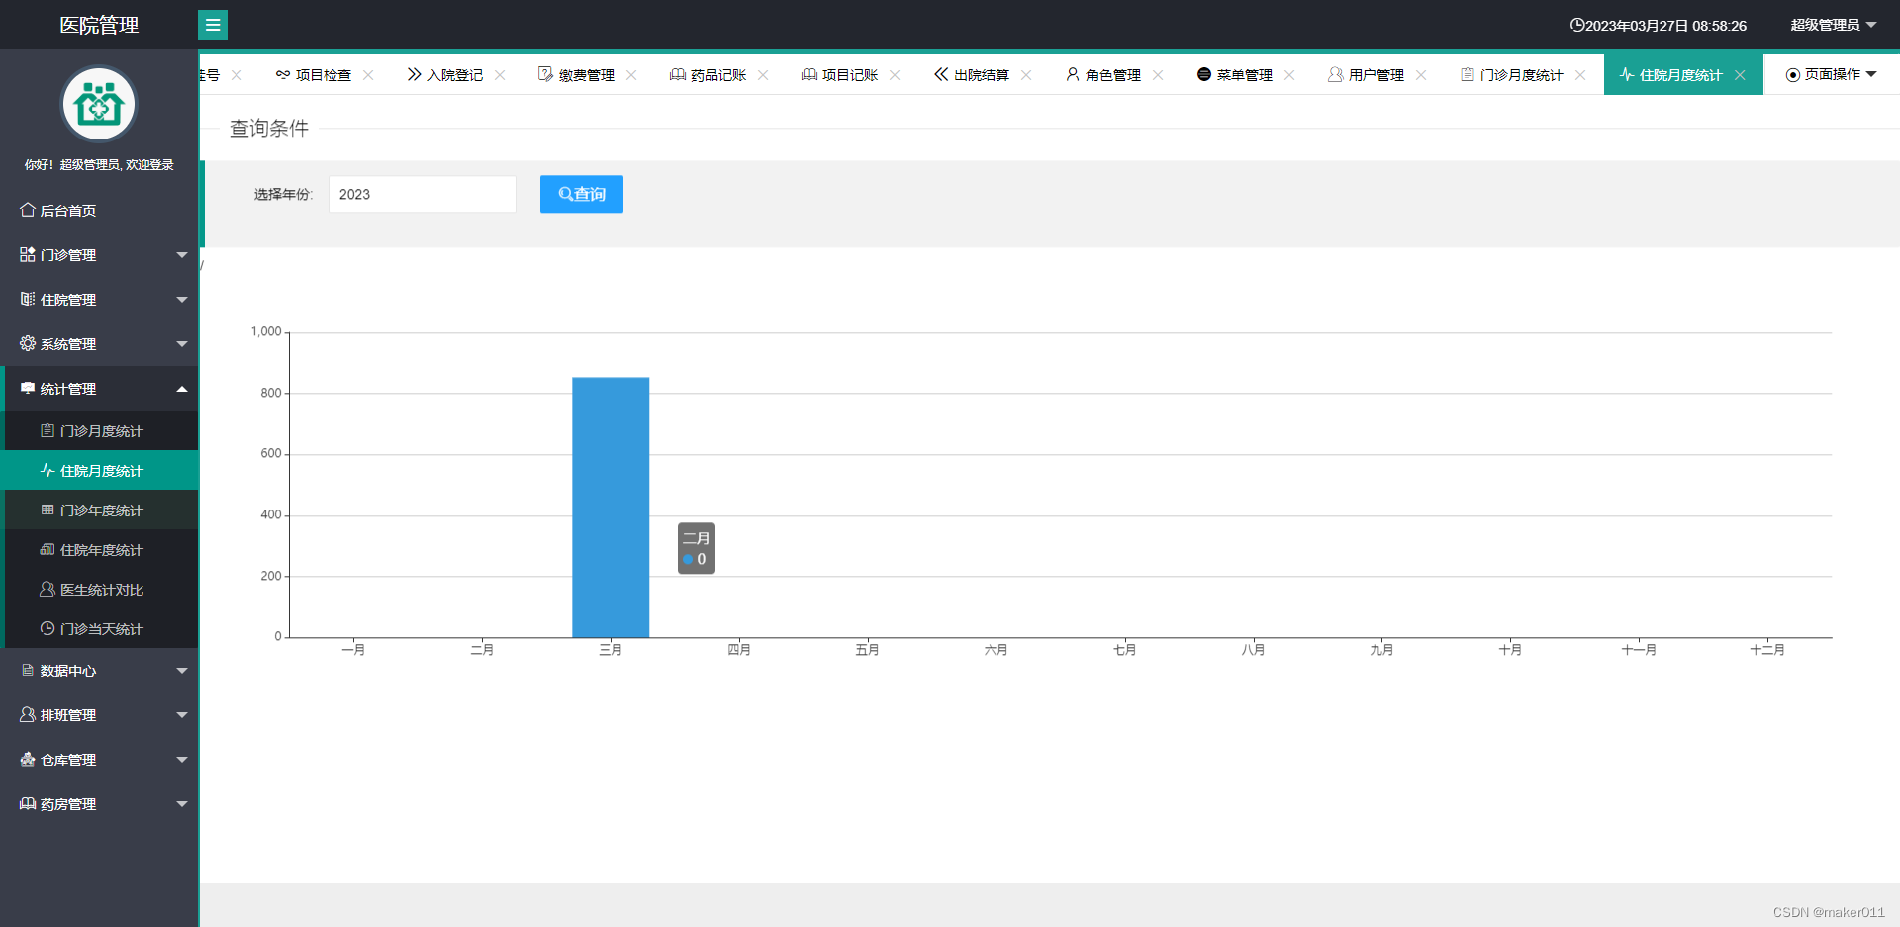Click the 住院管理 sidebar icon

[x=28, y=299]
